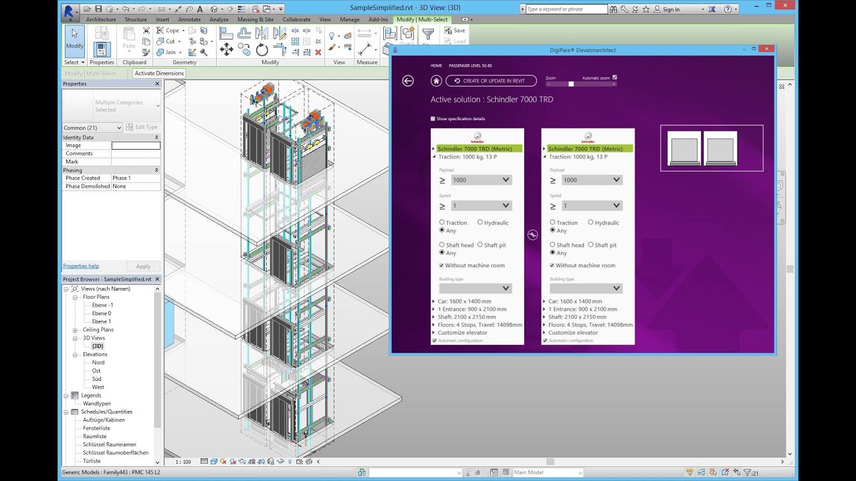The width and height of the screenshot is (856, 481).
Task: Select Hydraulic radio in right elevator card
Action: click(x=591, y=222)
